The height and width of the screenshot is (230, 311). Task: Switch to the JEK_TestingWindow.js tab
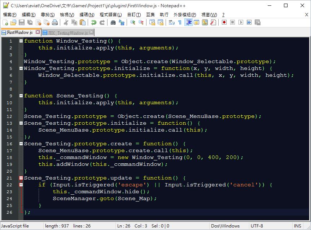68,33
